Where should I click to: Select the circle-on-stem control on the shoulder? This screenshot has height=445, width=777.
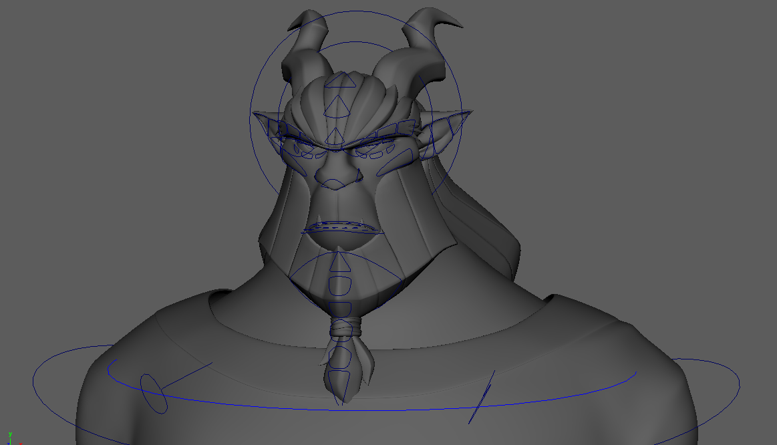(153, 393)
